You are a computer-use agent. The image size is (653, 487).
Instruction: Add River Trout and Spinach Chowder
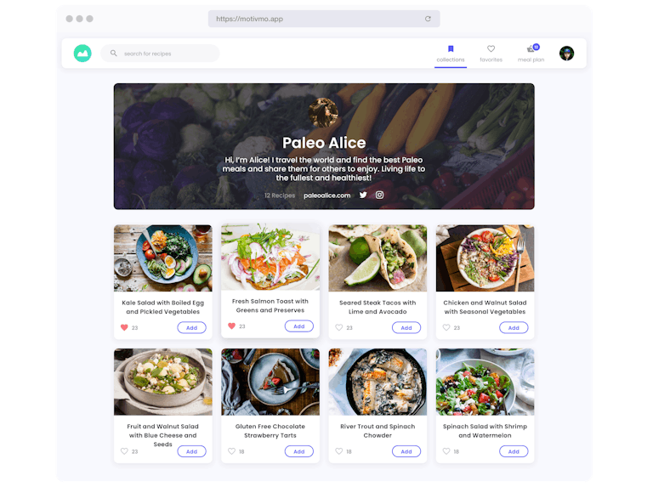(406, 451)
